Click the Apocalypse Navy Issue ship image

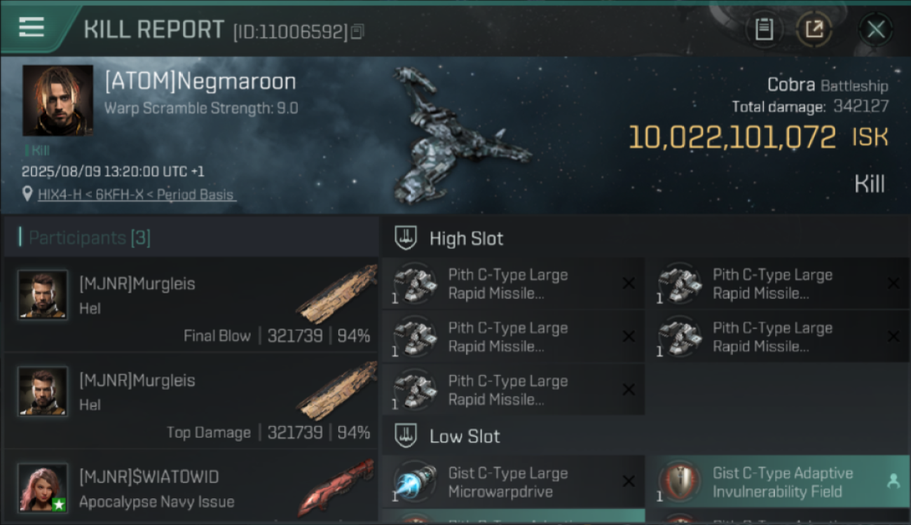pyautogui.click(x=335, y=487)
